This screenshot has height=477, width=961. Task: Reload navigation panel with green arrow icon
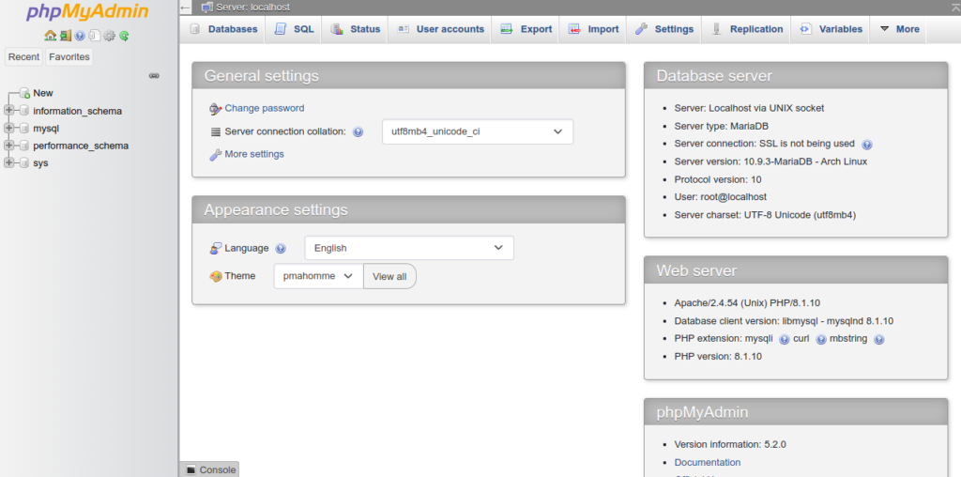pyautogui.click(x=124, y=37)
